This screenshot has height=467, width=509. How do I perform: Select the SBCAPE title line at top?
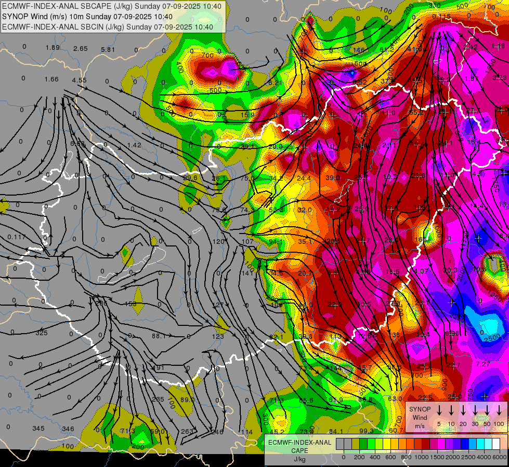[x=112, y=6]
